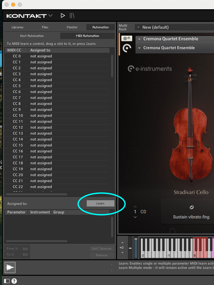Viewport: 214px width, 285px height.
Task: Click the up chevron above articulation number 1
Action: [135, 207]
